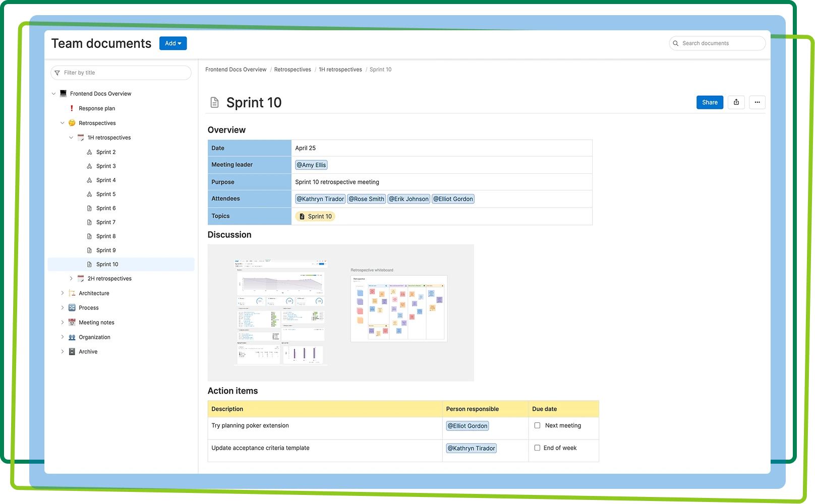Screen dimensions: 815x504
Task: Check the Next meeting due date checkbox
Action: click(537, 425)
